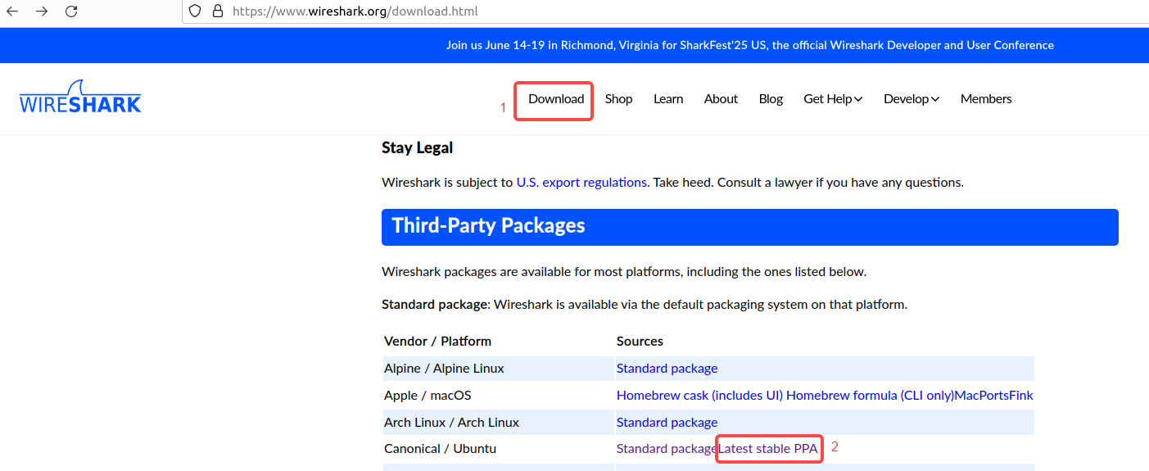Click the SharkFest'25 US announcement banner text
This screenshot has height=471, width=1149.
(749, 45)
